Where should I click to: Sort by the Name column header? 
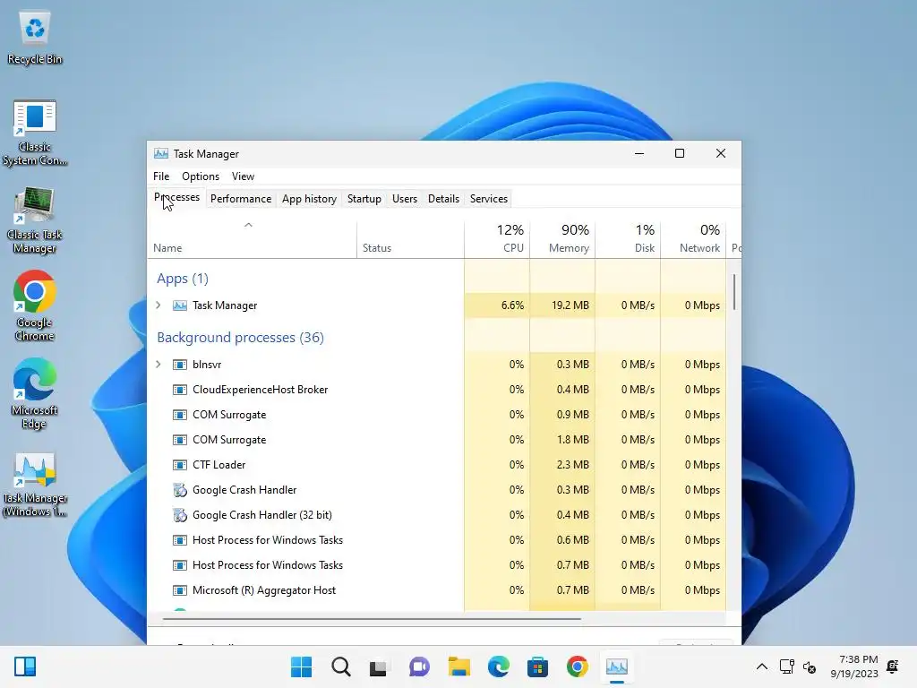252,239
